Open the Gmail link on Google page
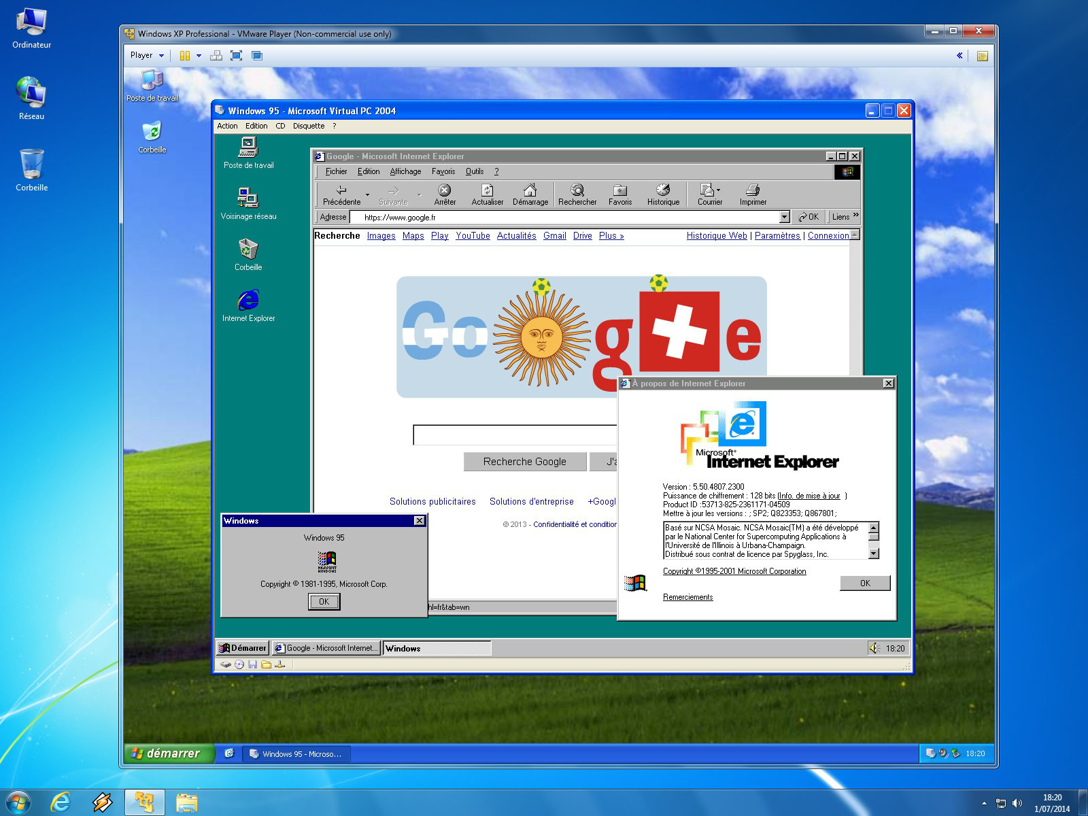Image resolution: width=1088 pixels, height=816 pixels. click(555, 236)
